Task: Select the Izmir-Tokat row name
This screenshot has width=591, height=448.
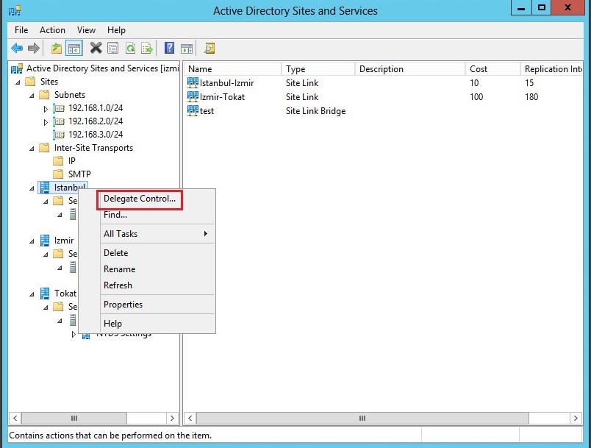Action: tap(222, 97)
